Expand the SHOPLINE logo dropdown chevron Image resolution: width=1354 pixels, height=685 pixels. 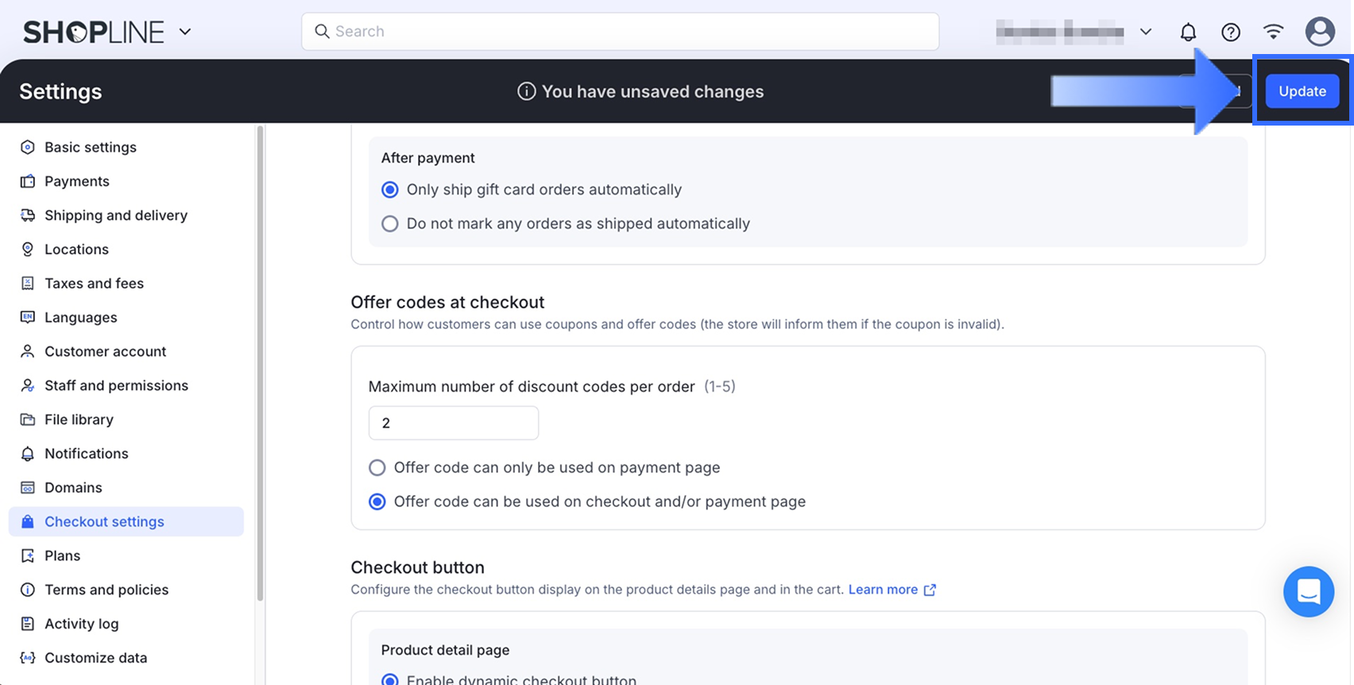tap(185, 32)
